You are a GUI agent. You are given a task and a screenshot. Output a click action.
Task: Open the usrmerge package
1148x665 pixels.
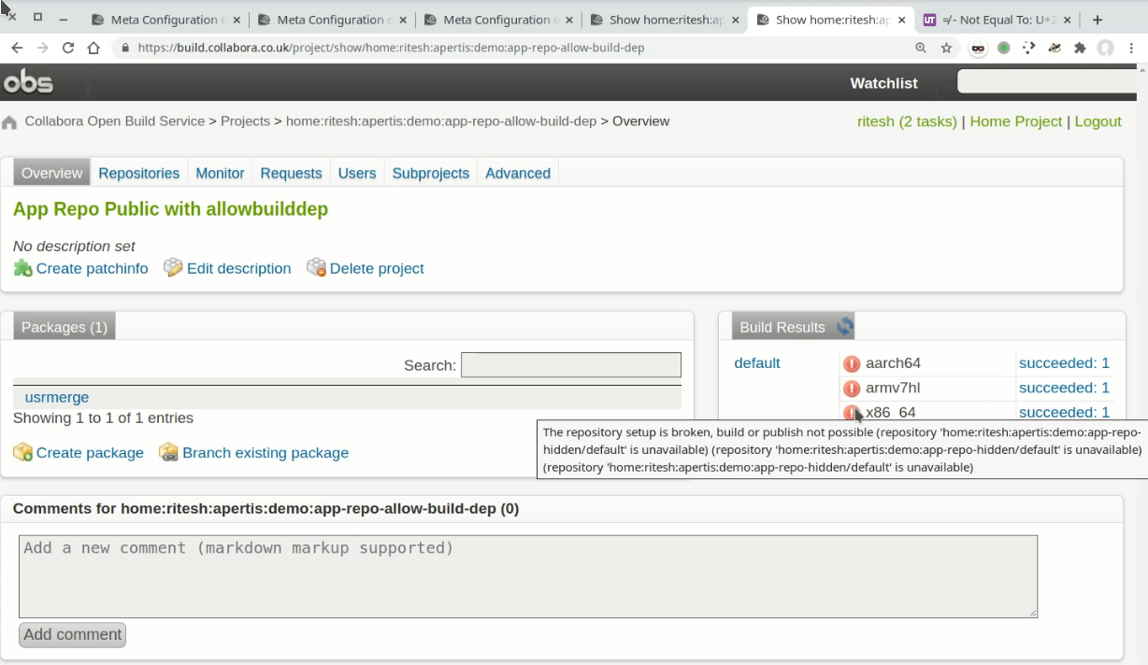coord(57,397)
